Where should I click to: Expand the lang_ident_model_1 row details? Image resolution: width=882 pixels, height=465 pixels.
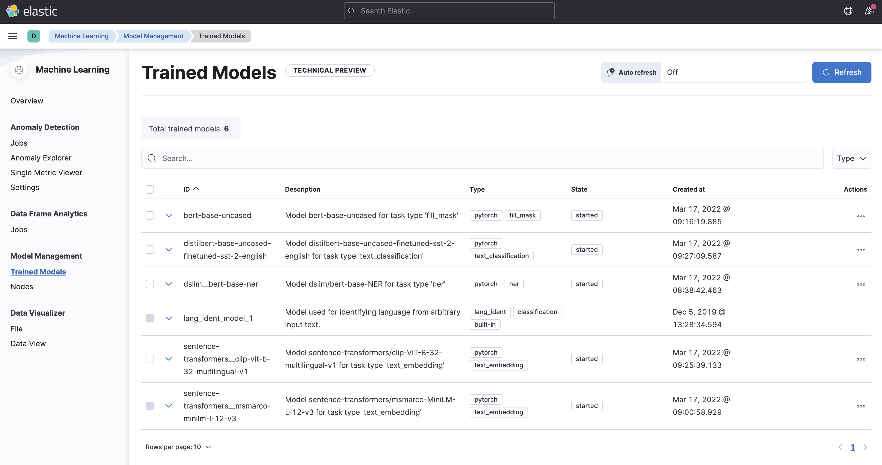[x=169, y=318]
